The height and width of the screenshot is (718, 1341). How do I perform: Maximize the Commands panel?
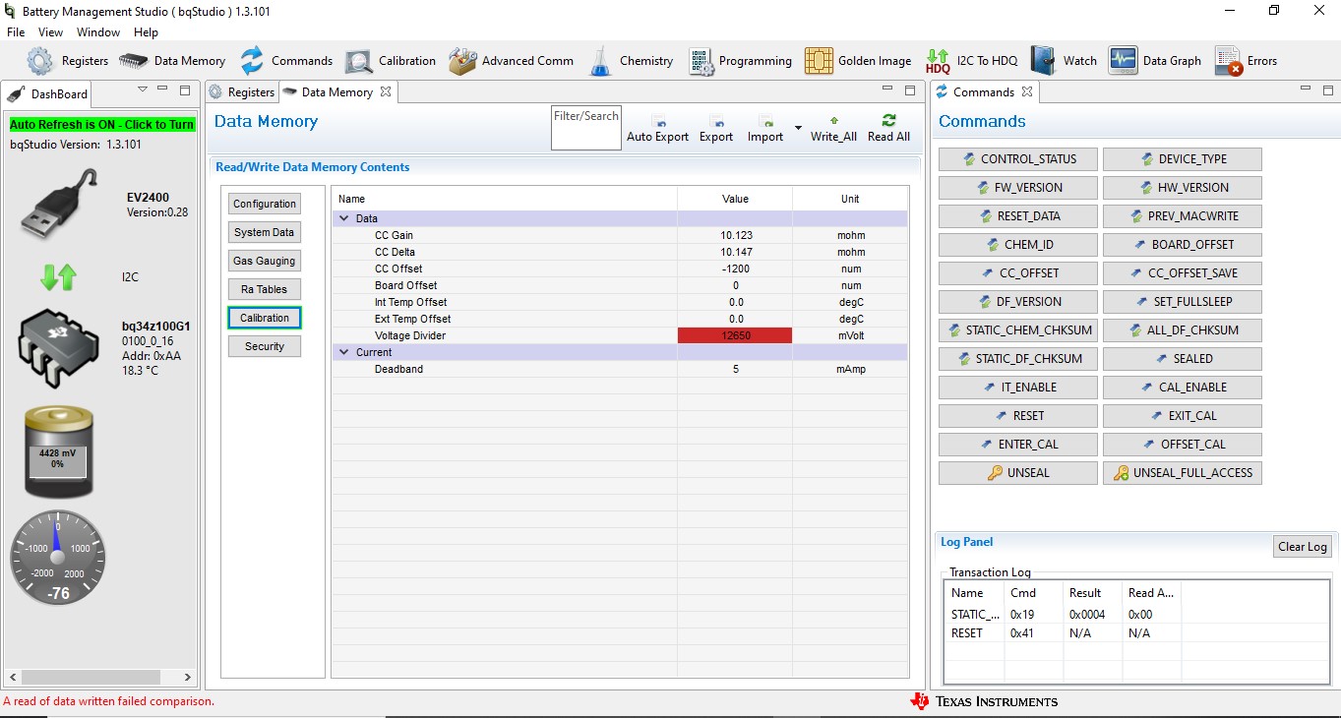pos(1329,90)
